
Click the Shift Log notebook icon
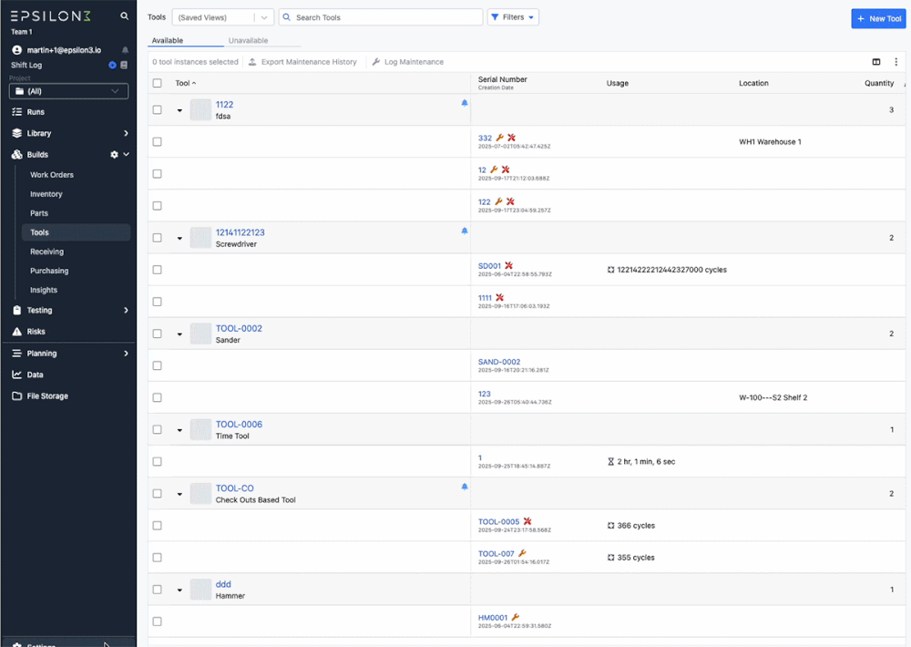(x=124, y=65)
